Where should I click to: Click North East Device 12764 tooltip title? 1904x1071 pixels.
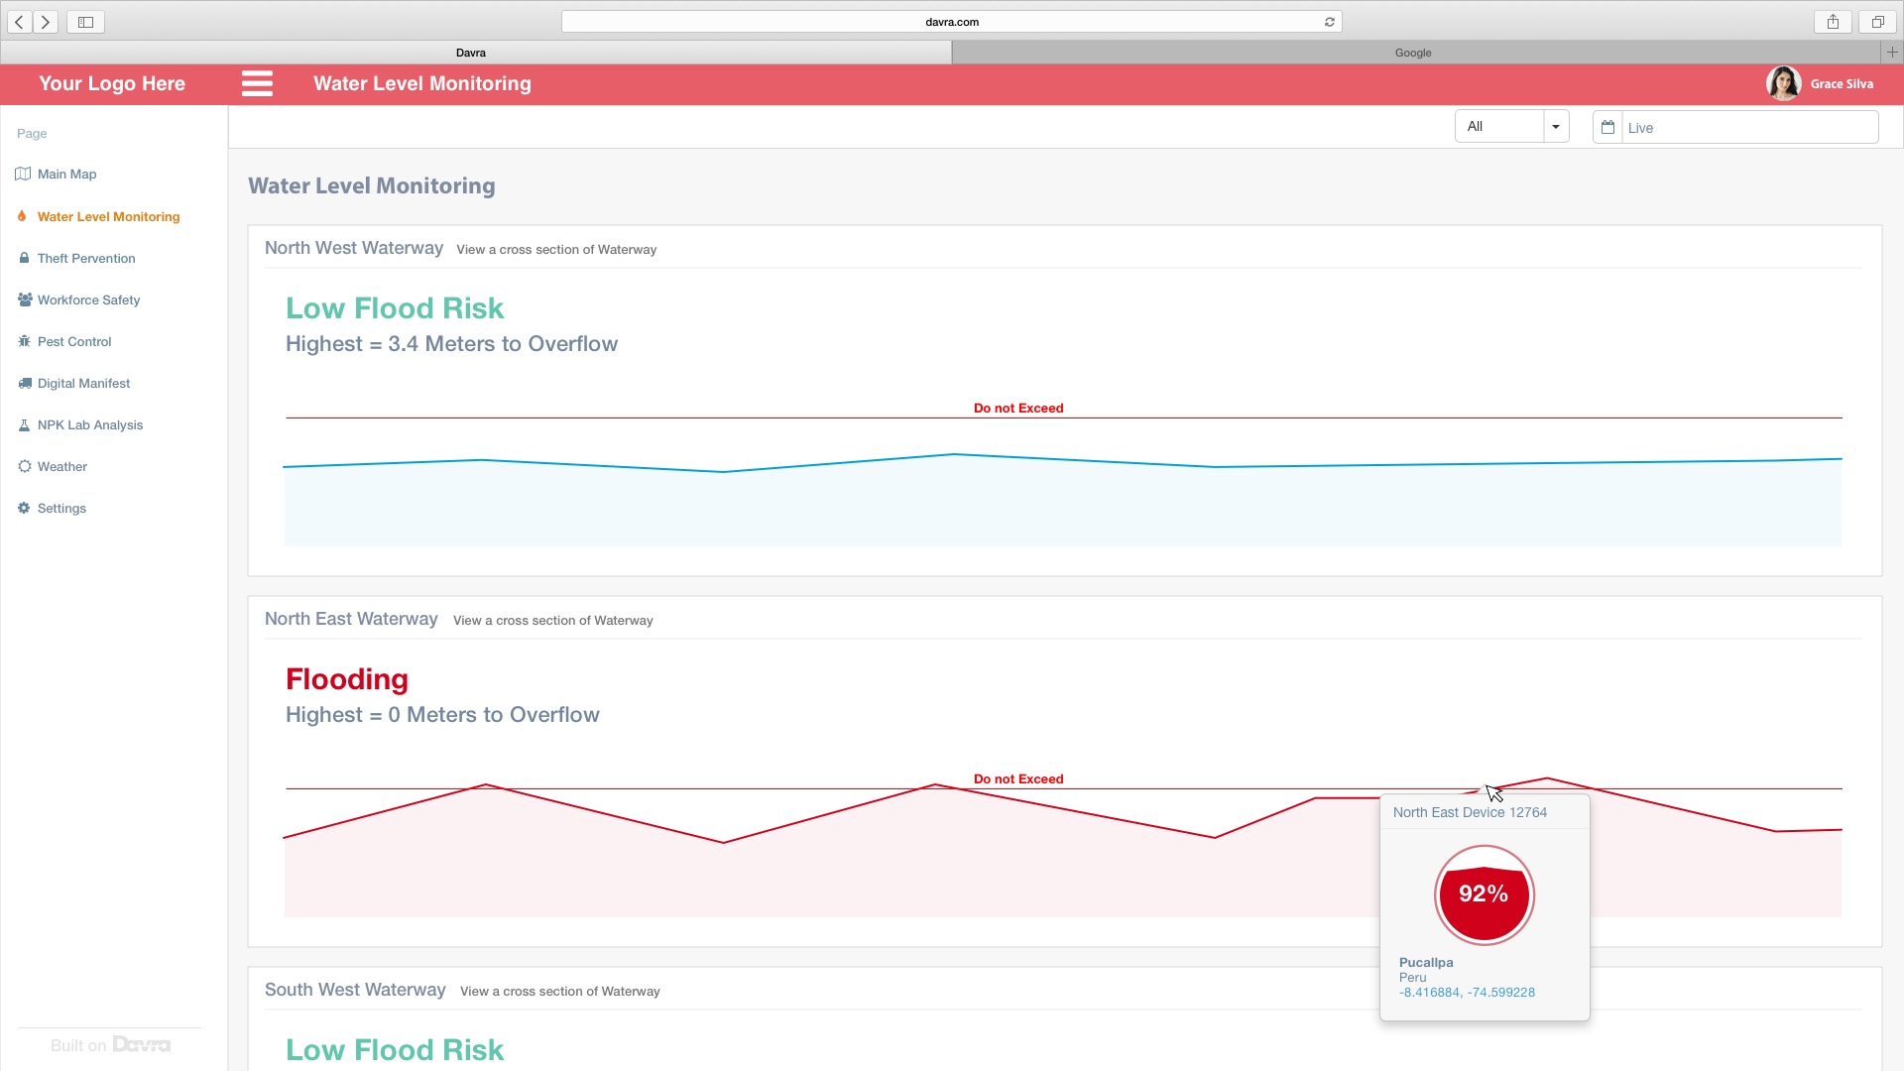[1470, 812]
